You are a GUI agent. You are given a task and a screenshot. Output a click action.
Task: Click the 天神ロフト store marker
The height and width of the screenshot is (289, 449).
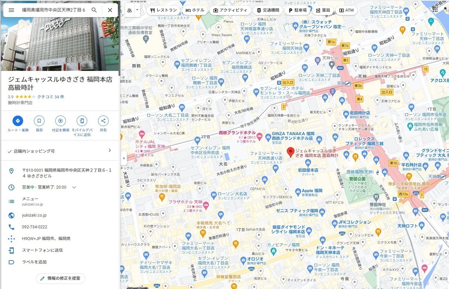pos(422,226)
